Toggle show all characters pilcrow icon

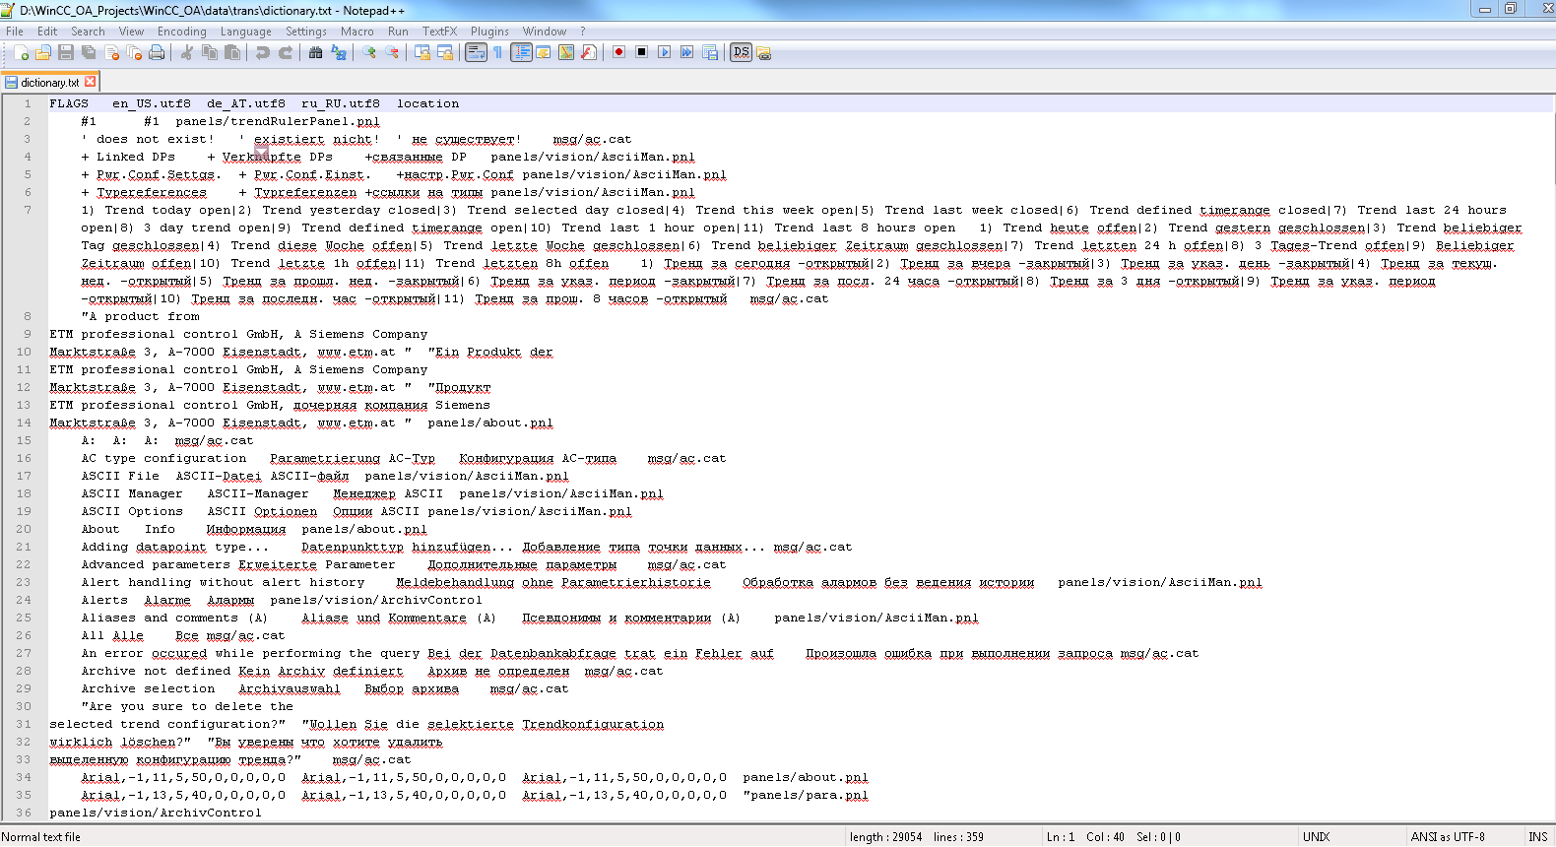coord(497,52)
